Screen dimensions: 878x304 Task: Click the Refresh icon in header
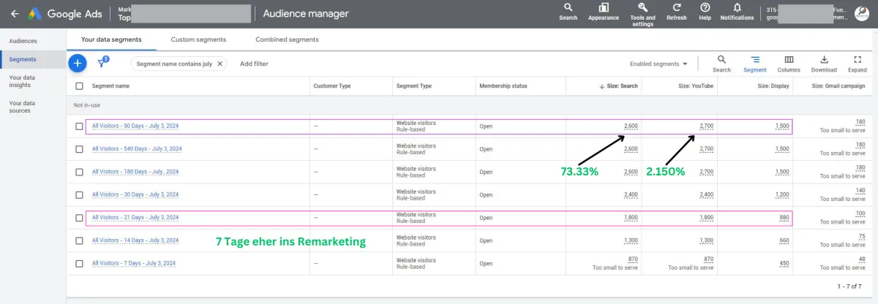point(676,7)
